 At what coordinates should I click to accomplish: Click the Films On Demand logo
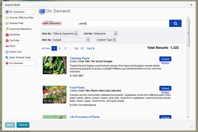[x=52, y=23]
